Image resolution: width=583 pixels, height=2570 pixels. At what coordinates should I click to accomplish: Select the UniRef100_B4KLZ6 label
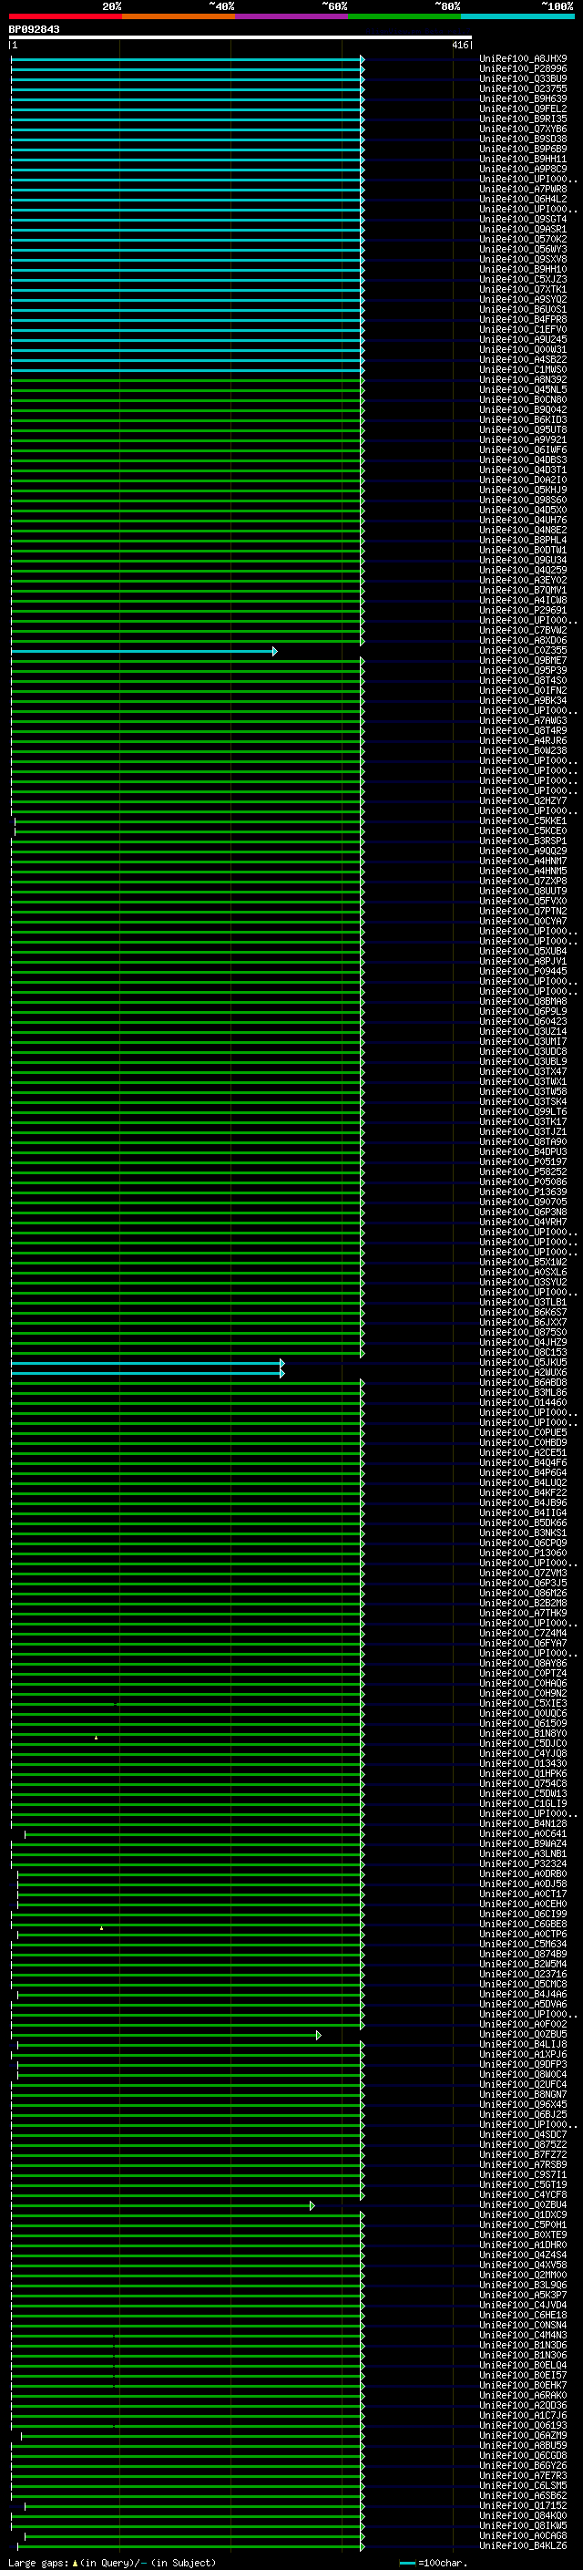click(523, 2545)
